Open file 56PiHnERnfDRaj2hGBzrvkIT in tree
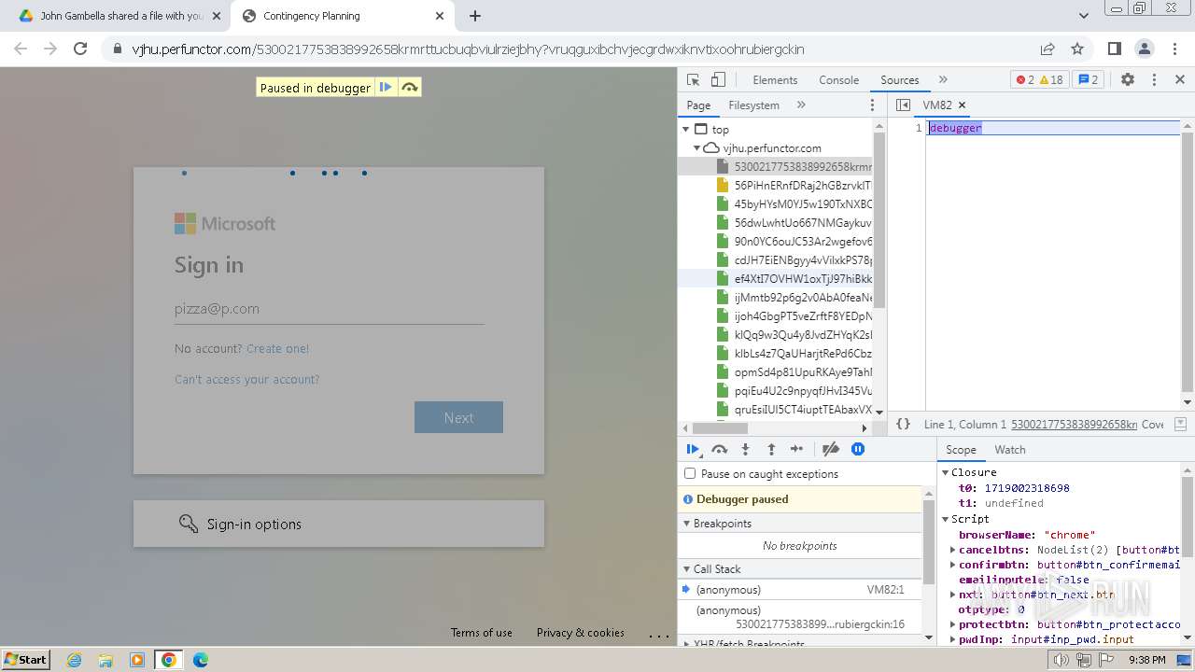 pos(794,186)
